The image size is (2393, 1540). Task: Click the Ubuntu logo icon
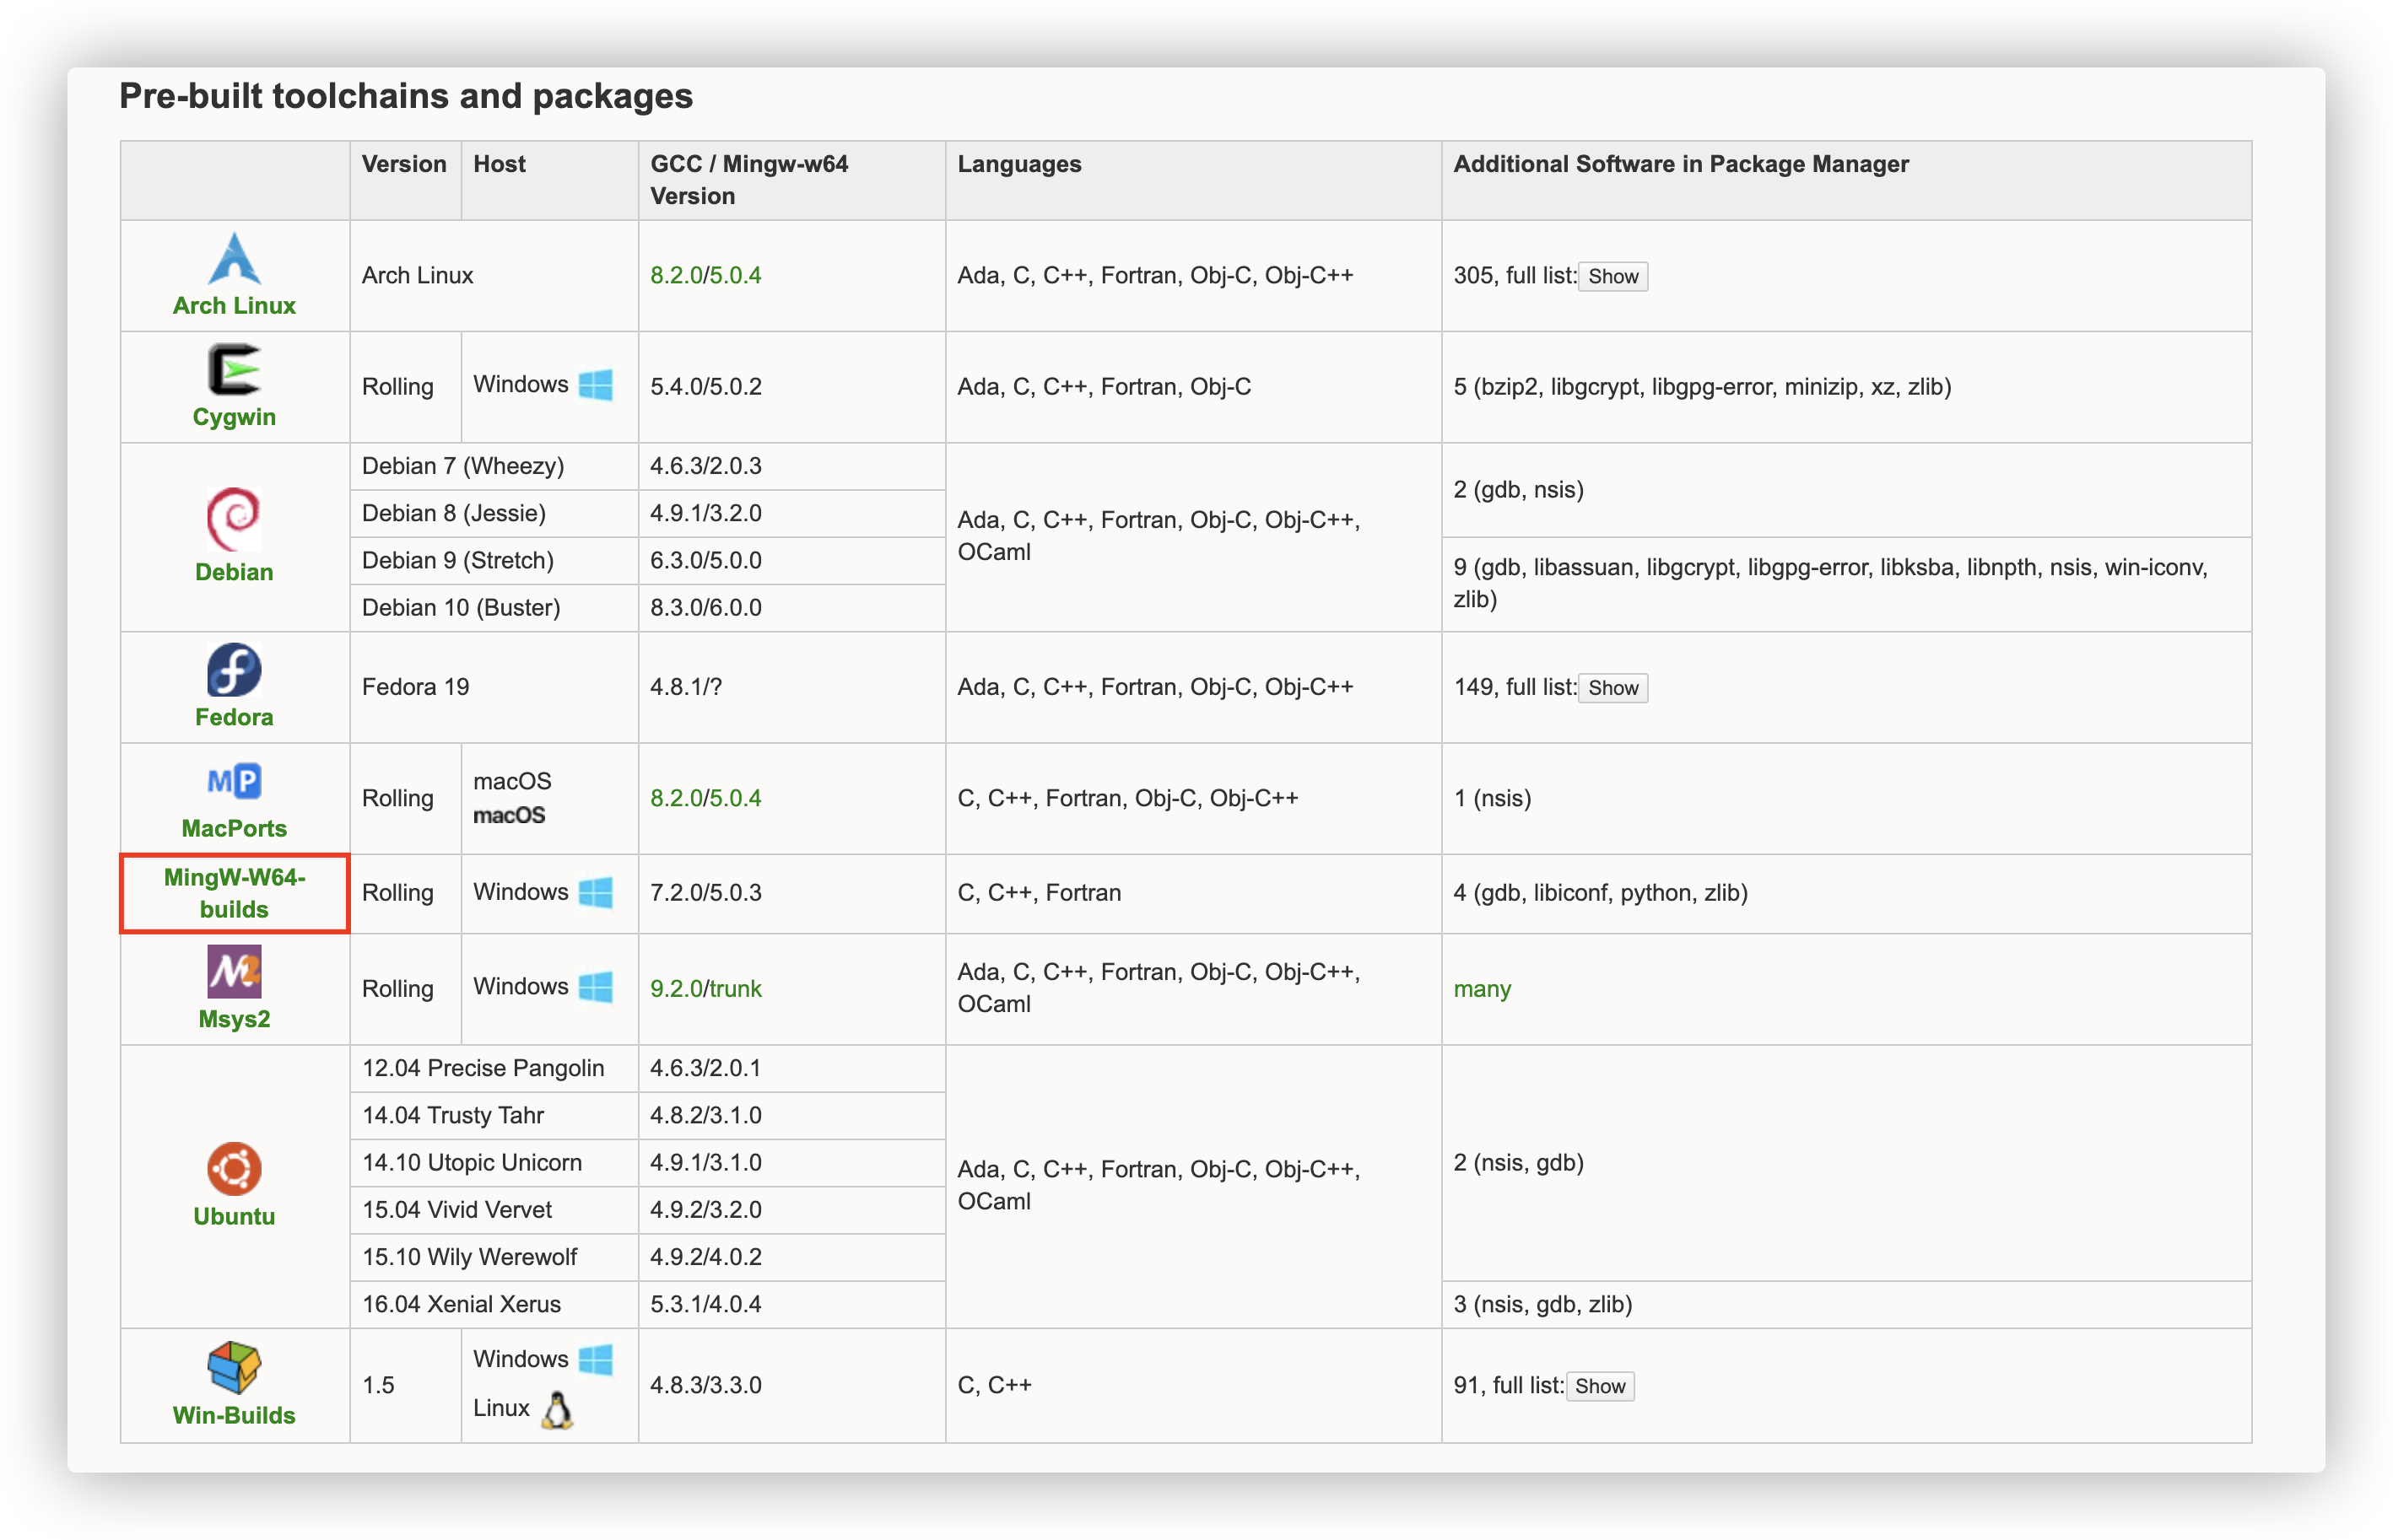pos(234,1168)
